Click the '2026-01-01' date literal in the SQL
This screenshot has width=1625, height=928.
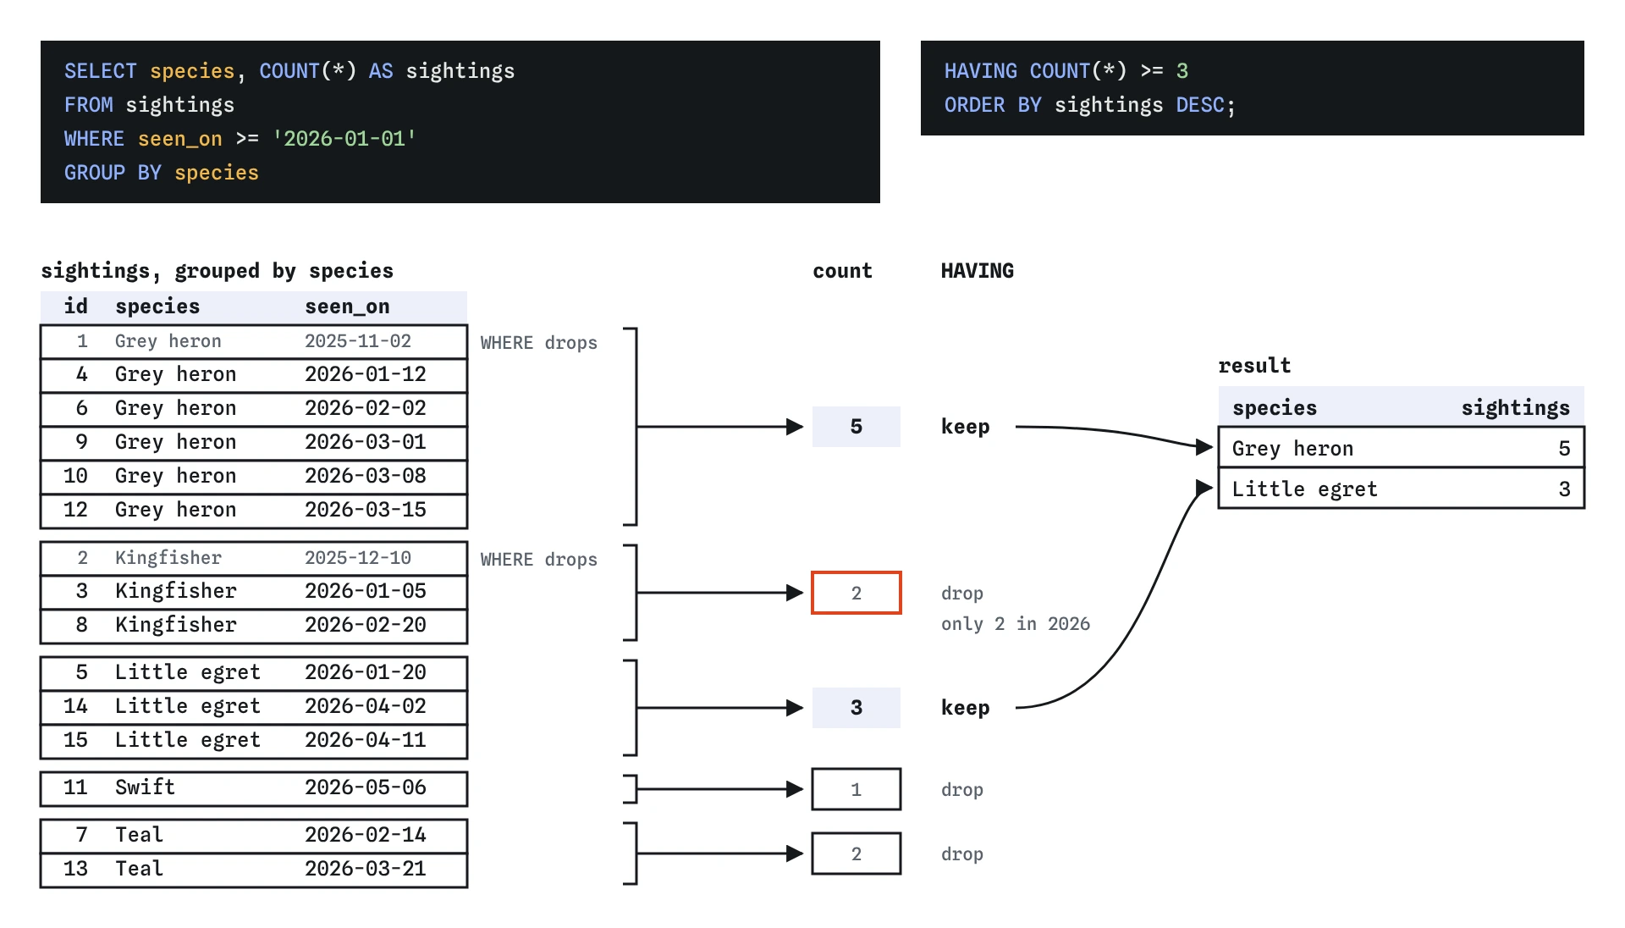344,139
